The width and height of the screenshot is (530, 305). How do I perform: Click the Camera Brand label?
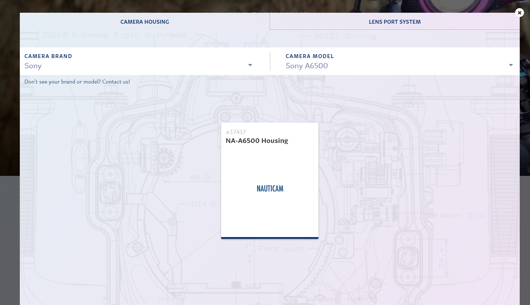(x=48, y=56)
